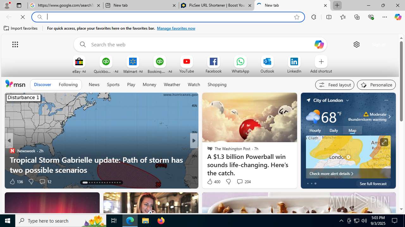Image resolution: width=405 pixels, height=227 pixels.
Task: Dislike the Tropical Storm Gabrielle story
Action: (31, 182)
